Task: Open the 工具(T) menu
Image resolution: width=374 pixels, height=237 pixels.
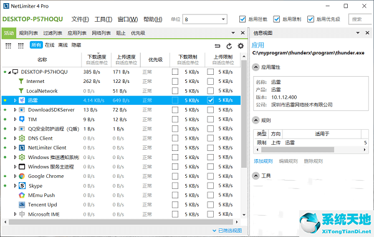Action: 103,19
